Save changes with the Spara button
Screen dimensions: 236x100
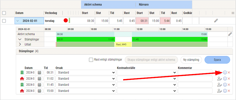[x=217, y=60]
